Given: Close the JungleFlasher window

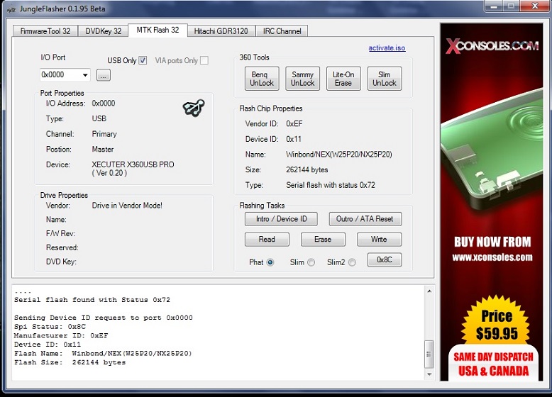Looking at the screenshot, I should click(535, 6).
